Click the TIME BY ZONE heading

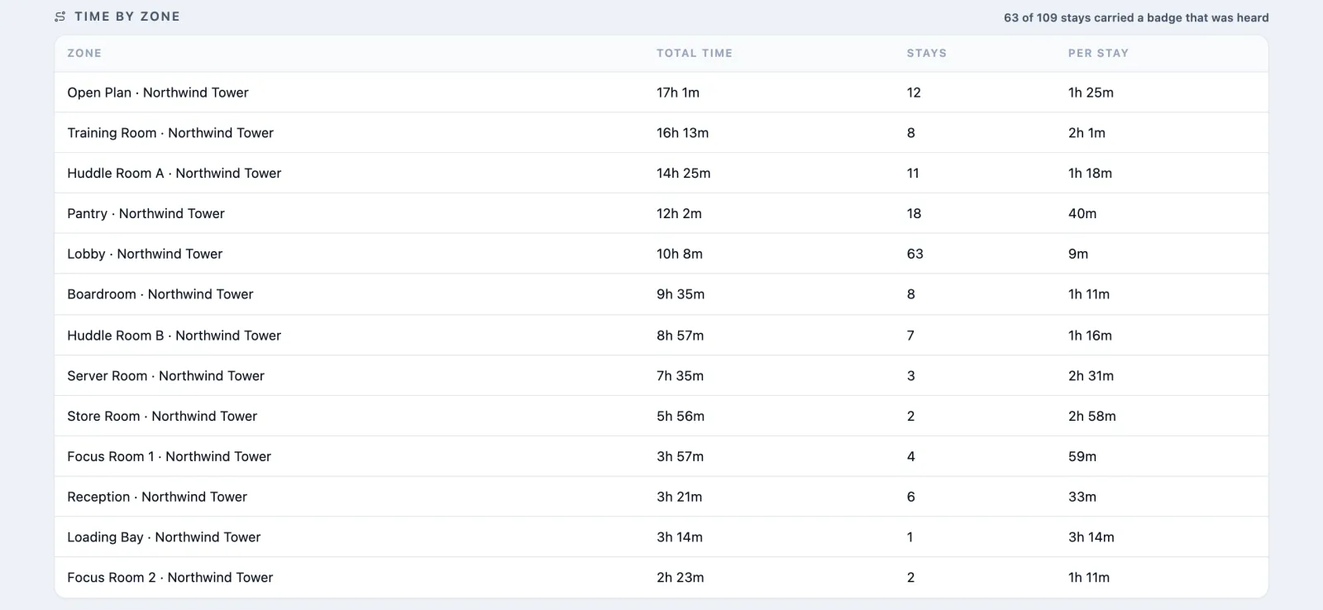(127, 17)
